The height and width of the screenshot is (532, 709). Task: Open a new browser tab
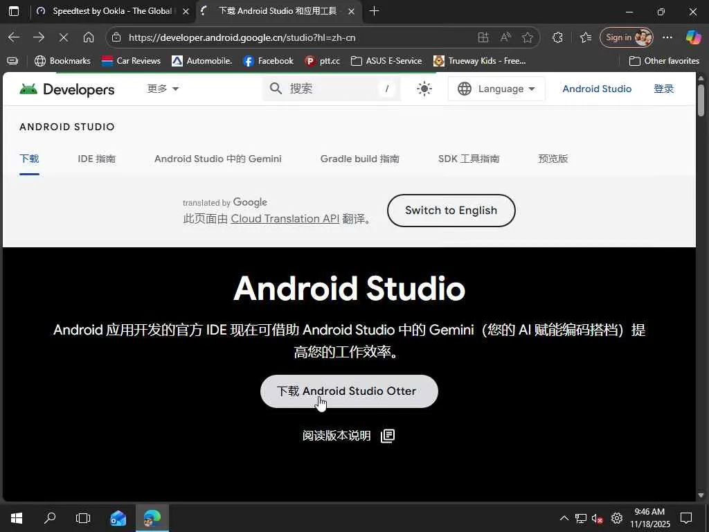pyautogui.click(x=374, y=11)
